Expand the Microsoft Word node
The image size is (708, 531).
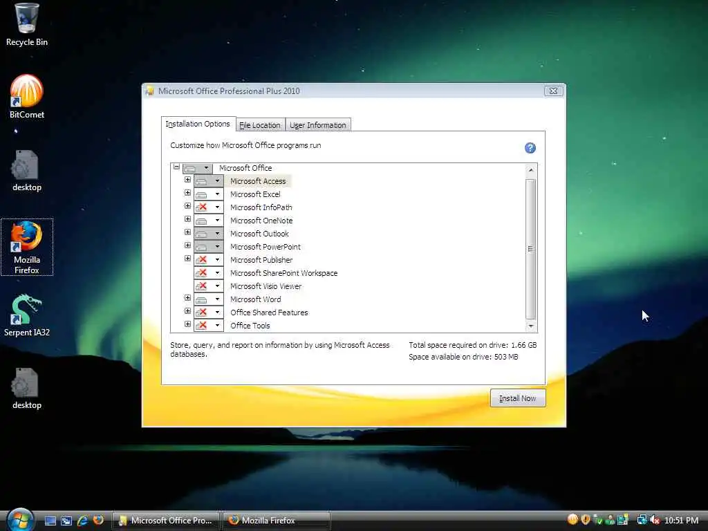pos(187,298)
